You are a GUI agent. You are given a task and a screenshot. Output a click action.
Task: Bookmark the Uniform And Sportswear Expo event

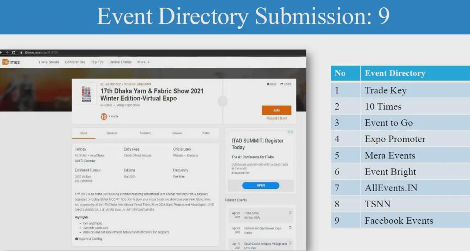tap(290, 228)
